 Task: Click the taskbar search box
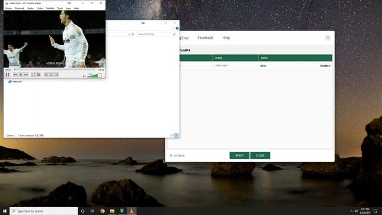tap(44, 211)
